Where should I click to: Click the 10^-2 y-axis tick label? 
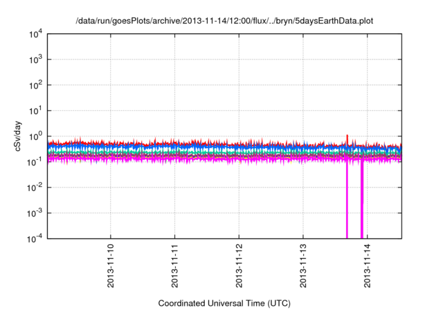pos(35,188)
